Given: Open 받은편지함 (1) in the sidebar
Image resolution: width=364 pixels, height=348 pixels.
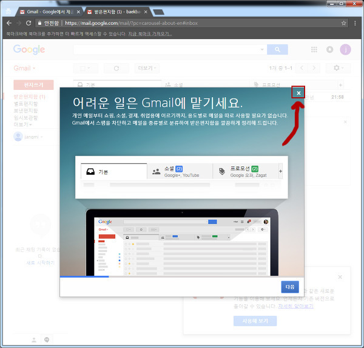Looking at the screenshot, I should point(29,97).
